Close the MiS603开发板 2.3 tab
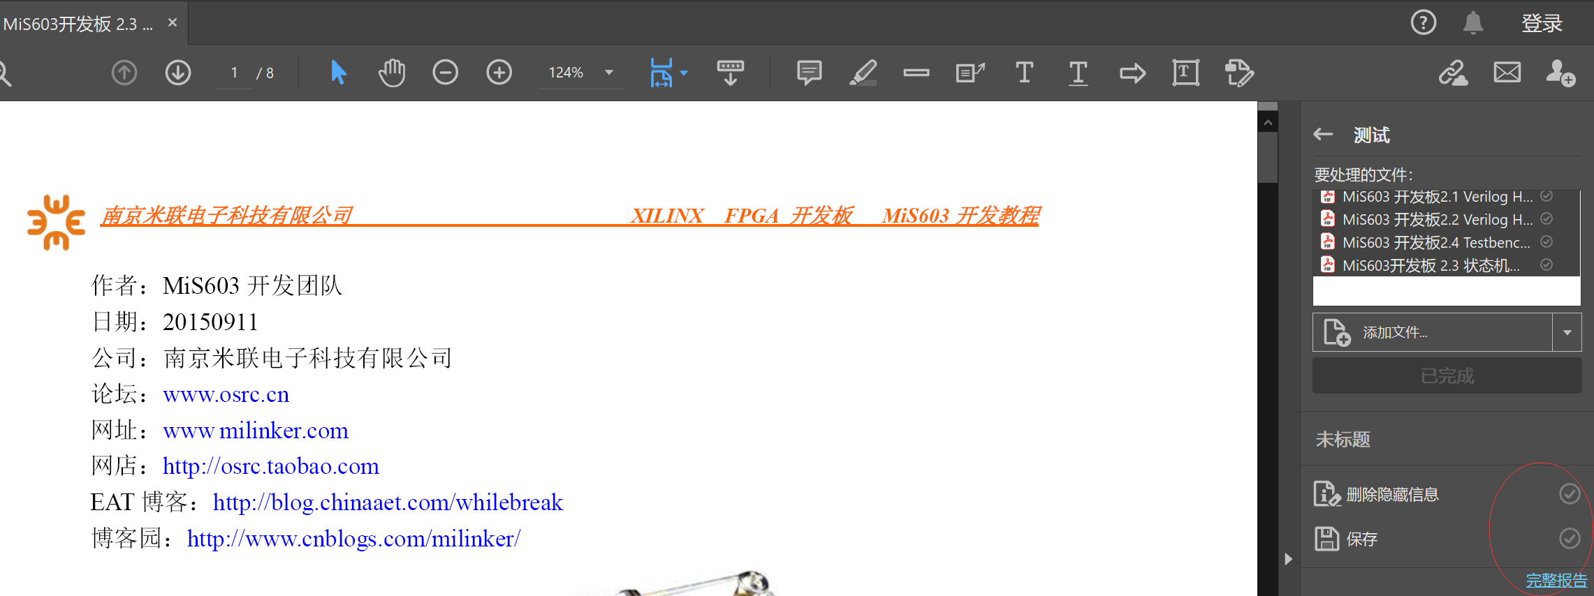The width and height of the screenshot is (1594, 596). tap(173, 23)
